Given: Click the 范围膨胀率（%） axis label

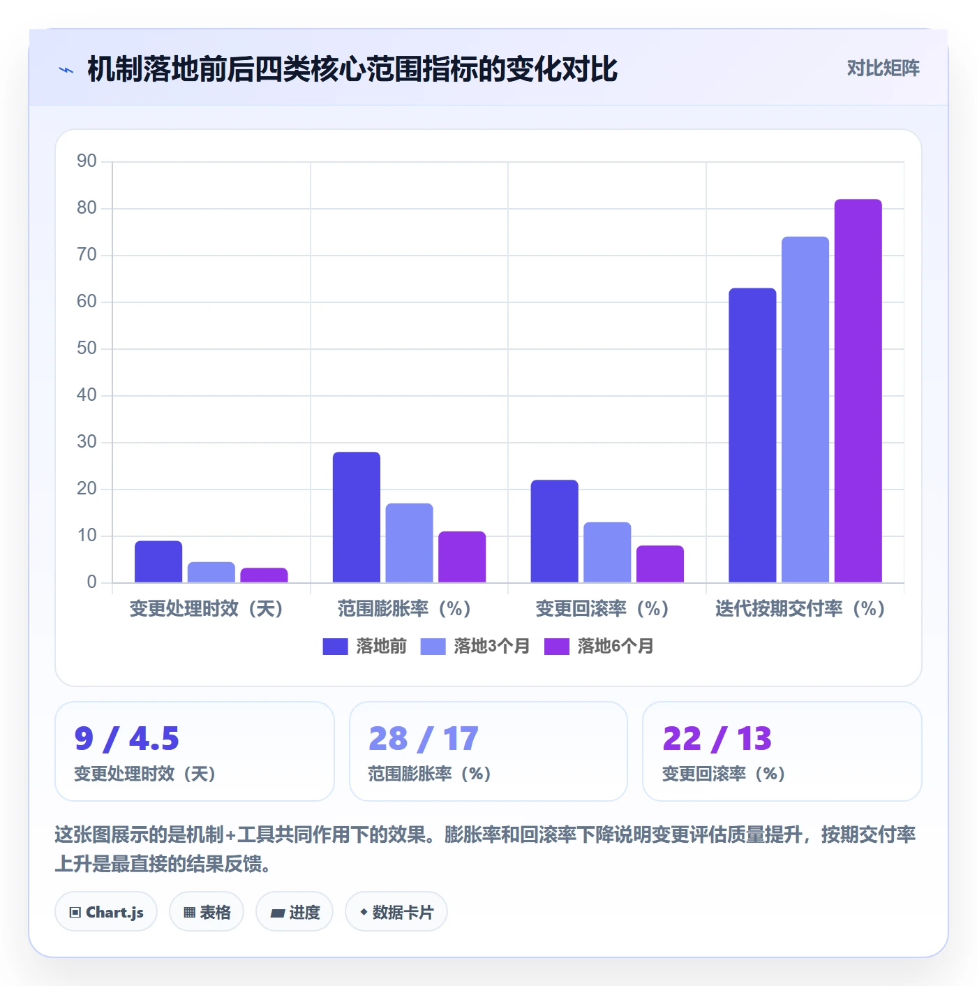Looking at the screenshot, I should (x=405, y=609).
